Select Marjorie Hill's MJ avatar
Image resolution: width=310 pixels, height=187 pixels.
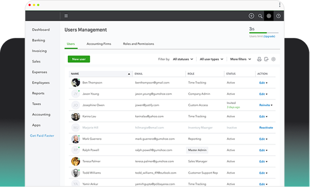(76, 128)
